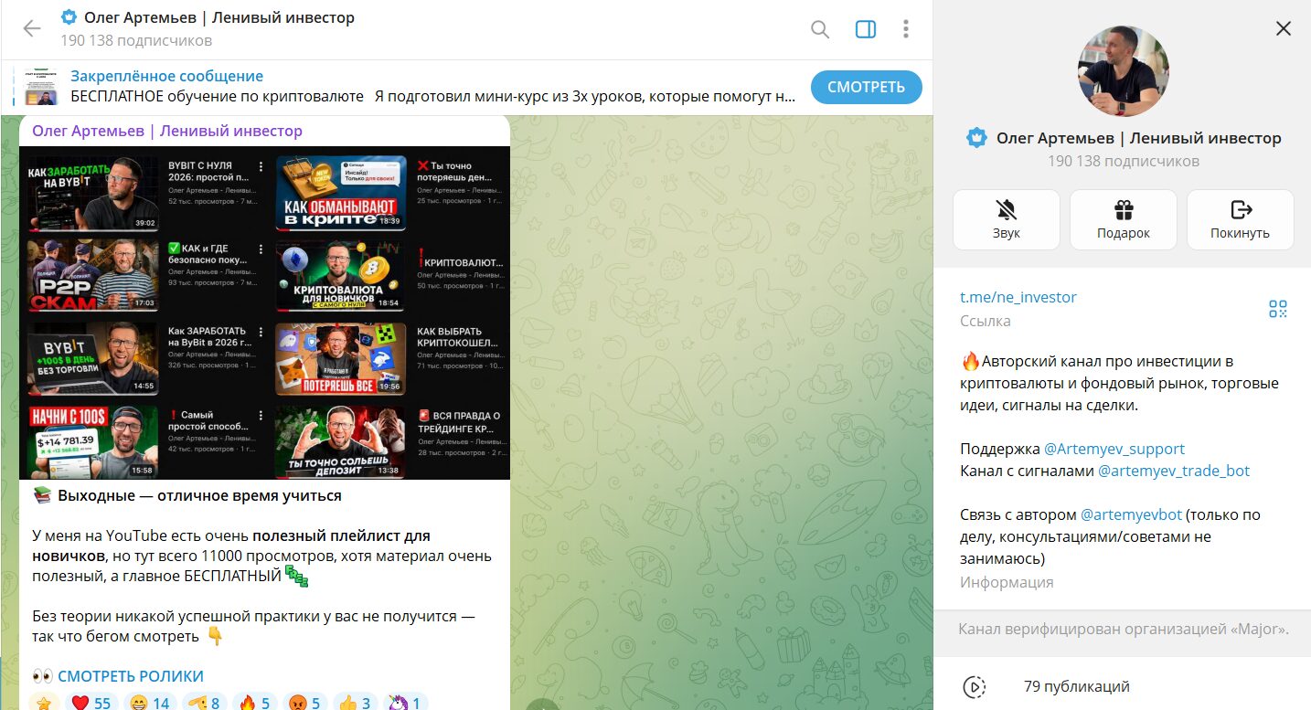This screenshot has height=710, width=1311.
Task: Add the star reaction to the post
Action: pos(43,703)
